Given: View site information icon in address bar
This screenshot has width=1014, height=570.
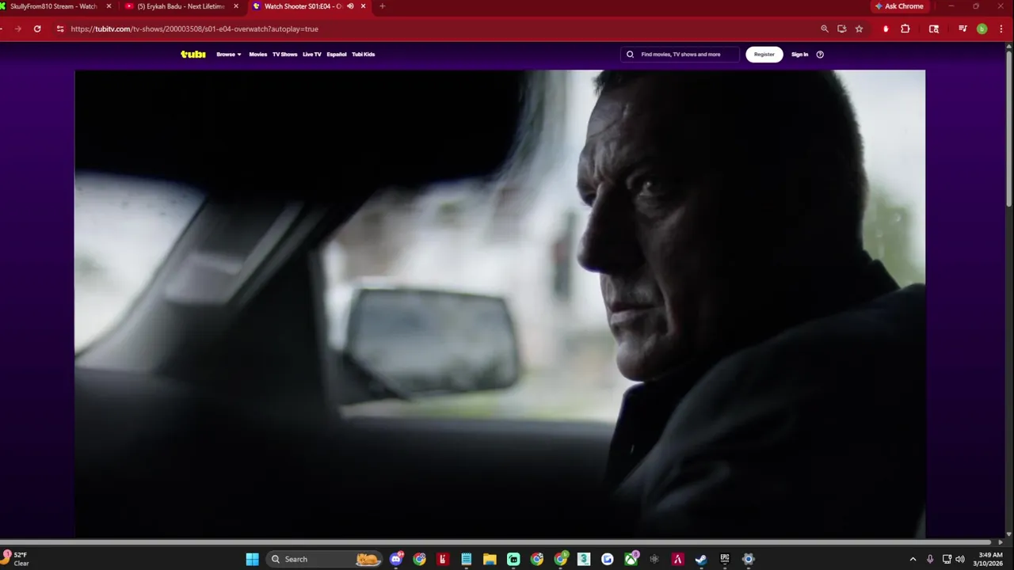Looking at the screenshot, I should click(x=60, y=28).
